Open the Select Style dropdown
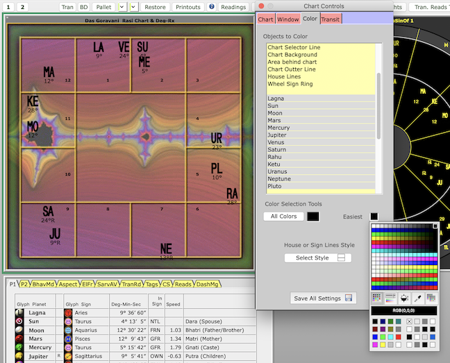 pyautogui.click(x=317, y=258)
